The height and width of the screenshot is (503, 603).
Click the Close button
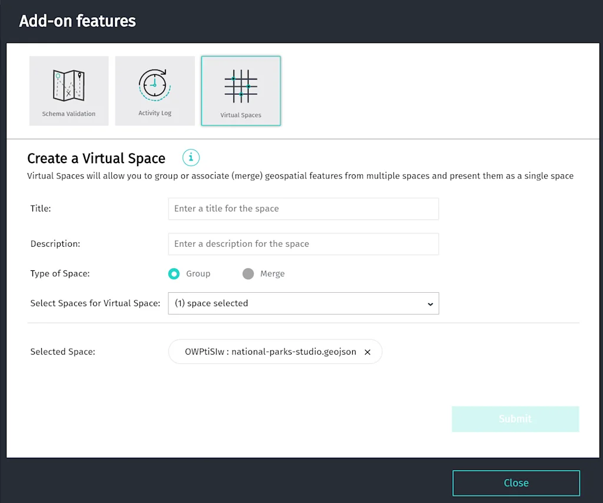(x=516, y=483)
